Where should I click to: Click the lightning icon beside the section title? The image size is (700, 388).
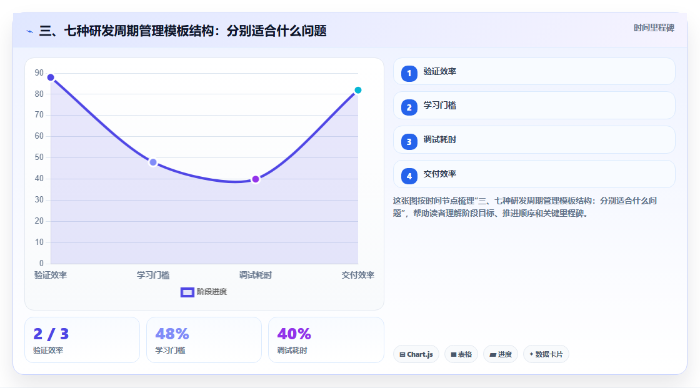click(x=30, y=31)
